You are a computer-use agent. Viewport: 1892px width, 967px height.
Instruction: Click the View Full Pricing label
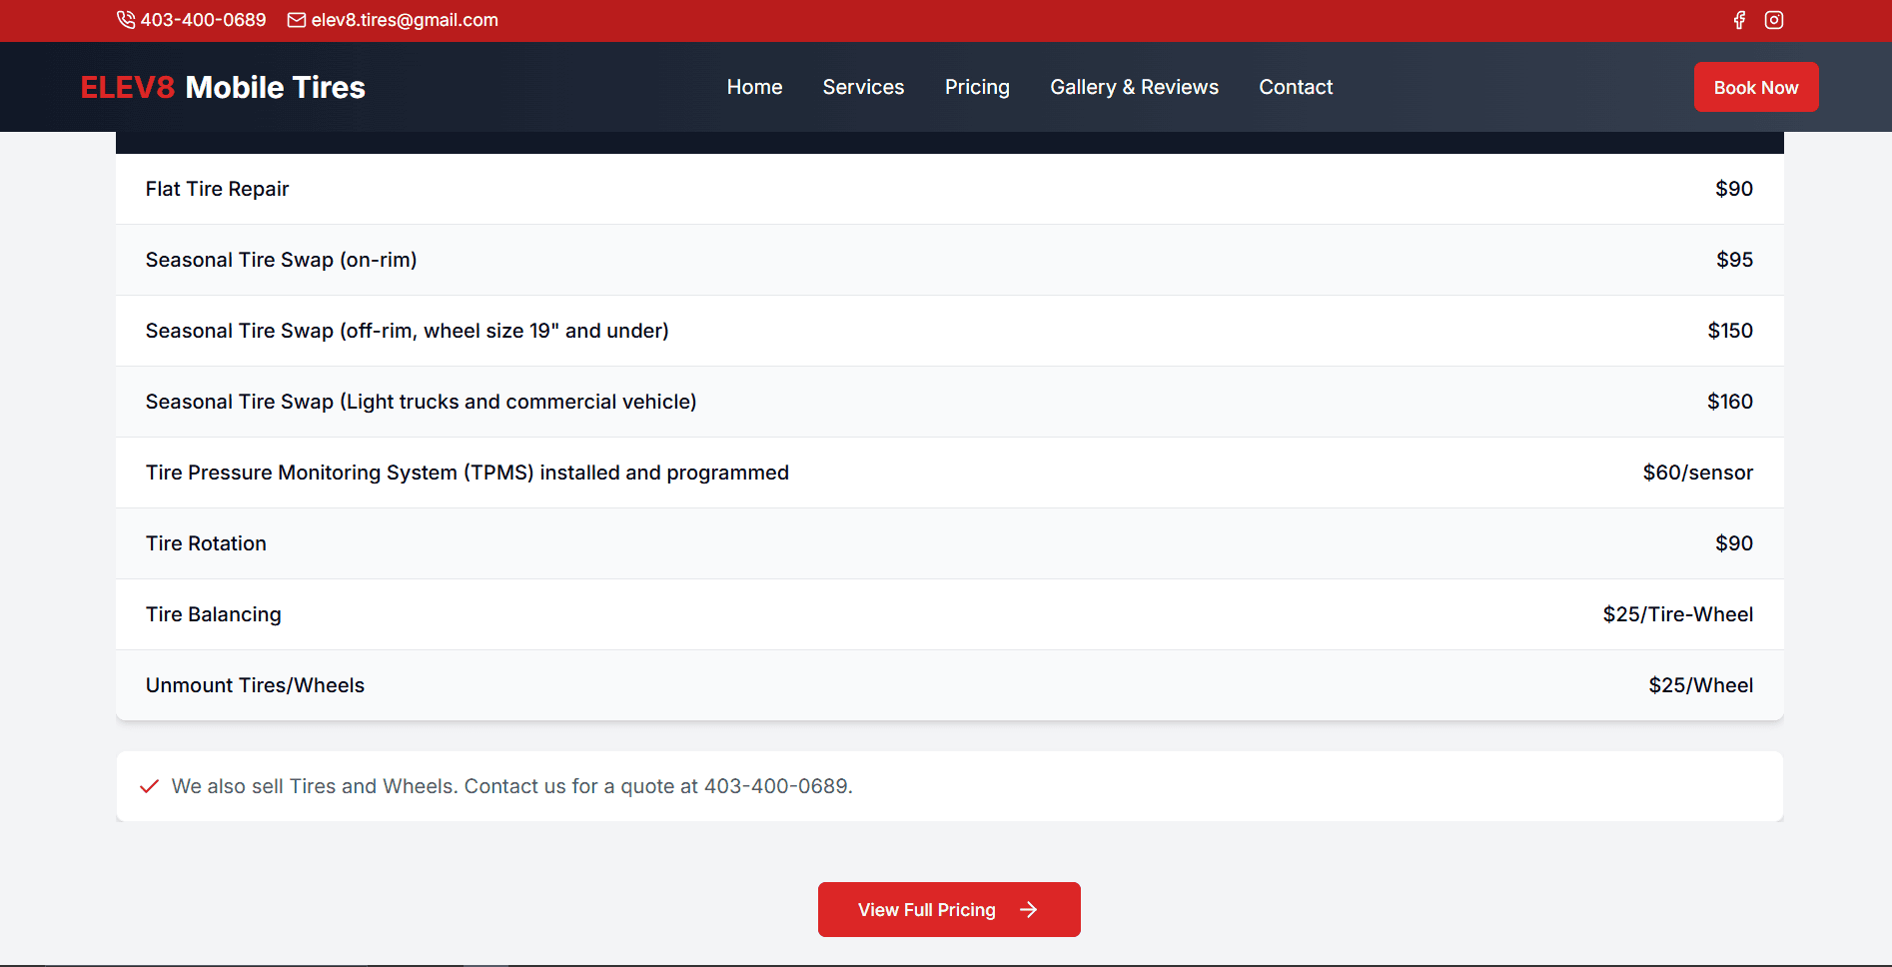(927, 909)
